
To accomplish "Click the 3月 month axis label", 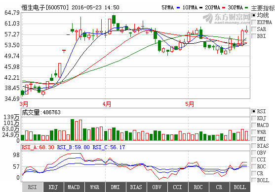I will (x=24, y=104).
